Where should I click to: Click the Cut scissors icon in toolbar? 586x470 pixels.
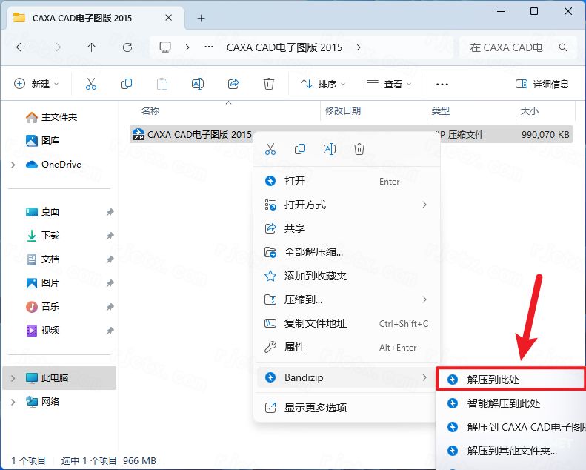pos(91,84)
